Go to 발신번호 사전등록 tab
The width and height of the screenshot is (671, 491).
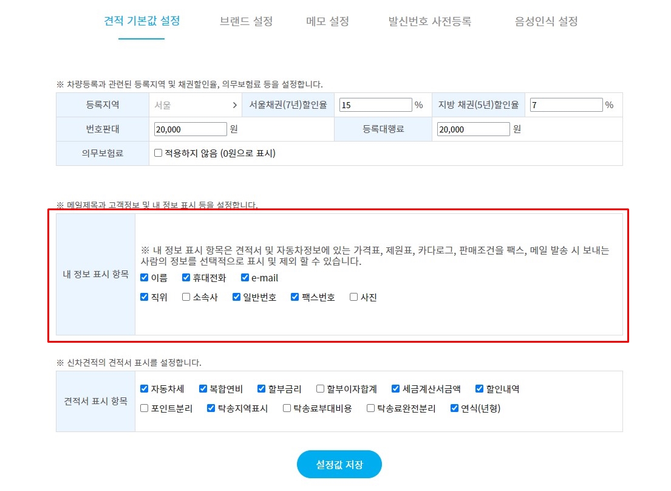[x=430, y=21]
